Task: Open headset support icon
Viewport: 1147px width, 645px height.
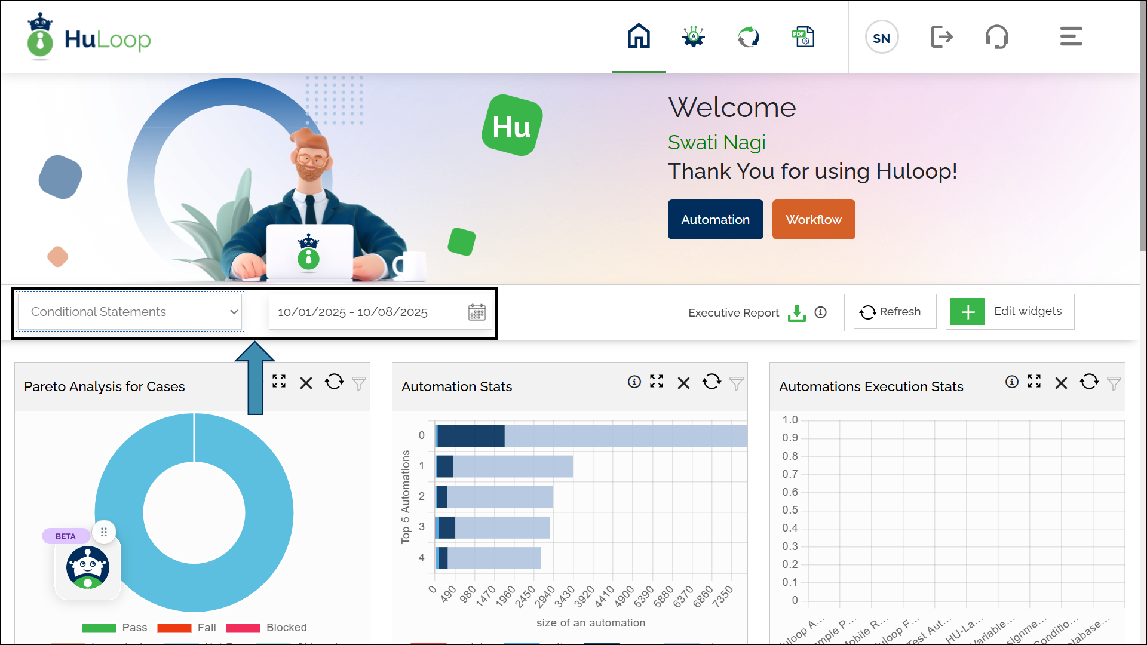Action: coord(996,37)
